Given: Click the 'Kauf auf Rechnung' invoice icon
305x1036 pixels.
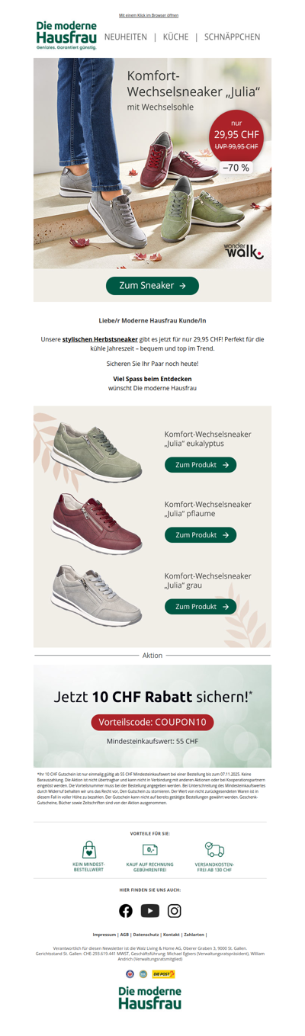Looking at the screenshot, I should pos(150,849).
